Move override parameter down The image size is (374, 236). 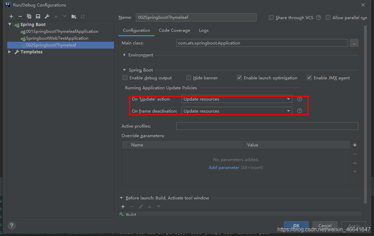pyautogui.click(x=355, y=172)
